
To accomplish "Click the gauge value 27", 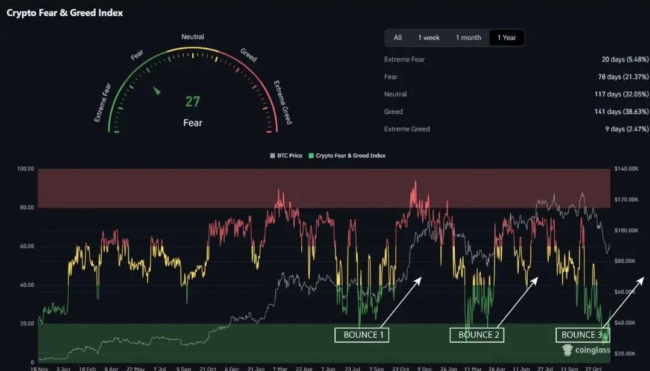I will coord(193,102).
